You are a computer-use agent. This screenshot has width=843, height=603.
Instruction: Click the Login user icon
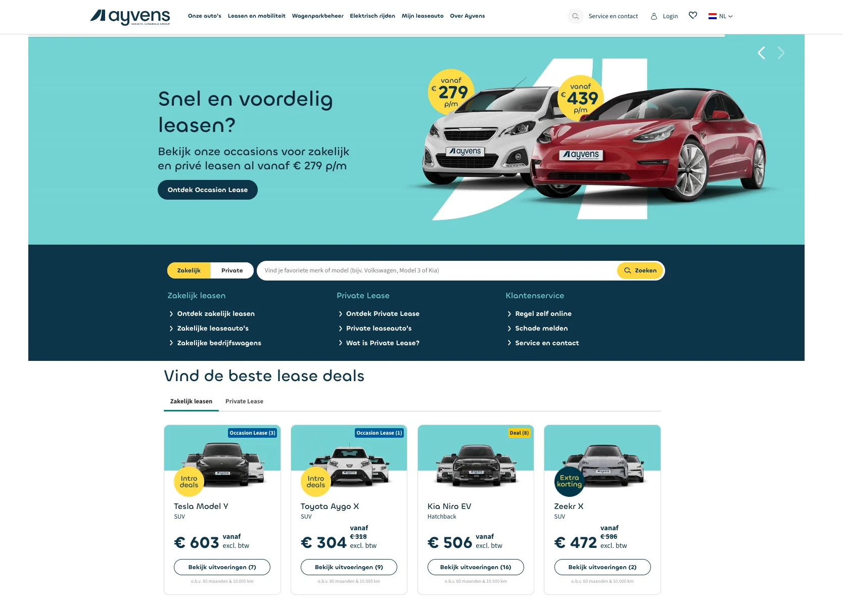653,16
